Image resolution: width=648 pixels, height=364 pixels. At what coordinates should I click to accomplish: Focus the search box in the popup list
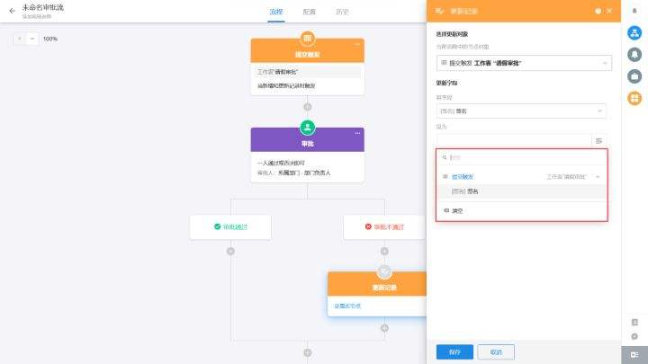click(x=521, y=157)
